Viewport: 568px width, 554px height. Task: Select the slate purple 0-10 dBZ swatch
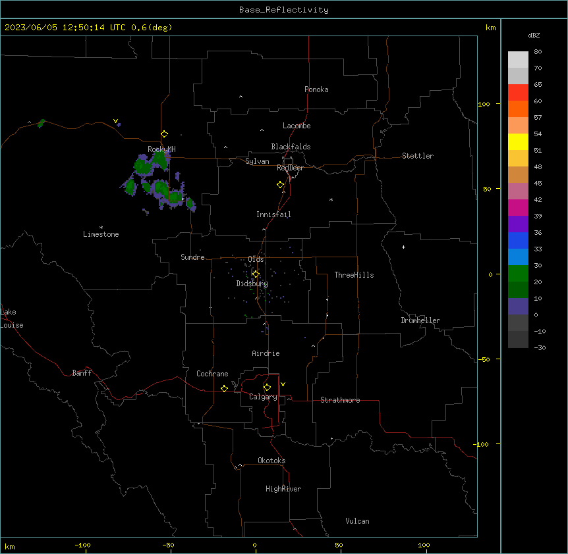(518, 307)
